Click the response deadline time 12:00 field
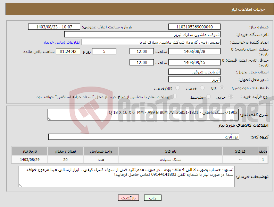 pyautogui.click(x=142, y=51)
